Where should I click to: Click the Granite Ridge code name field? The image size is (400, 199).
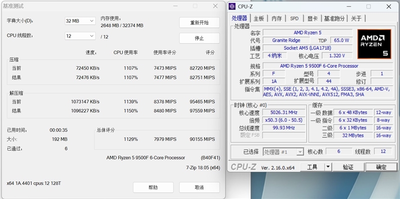click(x=286, y=40)
